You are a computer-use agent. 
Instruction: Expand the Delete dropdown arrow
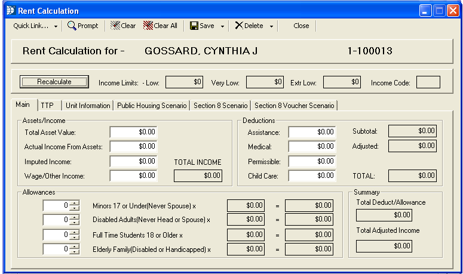(271, 26)
